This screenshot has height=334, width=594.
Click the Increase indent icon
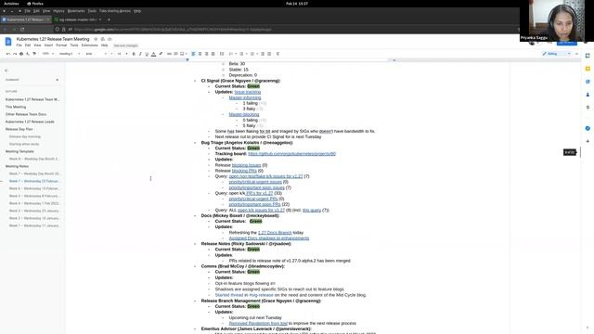(269, 54)
